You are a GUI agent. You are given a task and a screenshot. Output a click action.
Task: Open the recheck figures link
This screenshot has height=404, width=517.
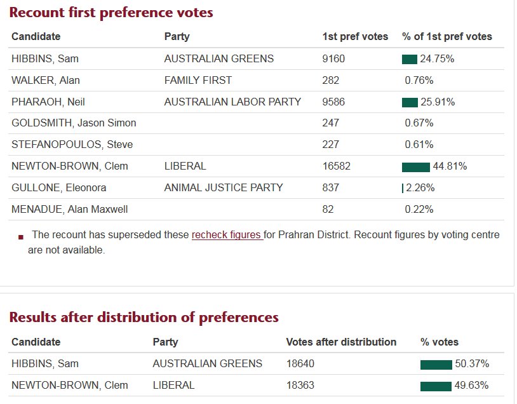(227, 235)
